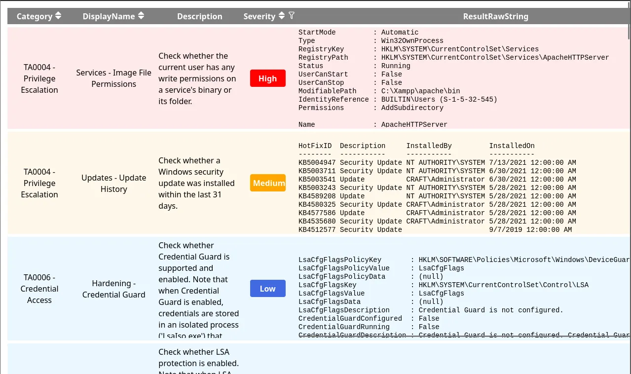Viewport: 631px width, 374px height.
Task: Click the DisplayName column header label
Action: click(x=109, y=16)
